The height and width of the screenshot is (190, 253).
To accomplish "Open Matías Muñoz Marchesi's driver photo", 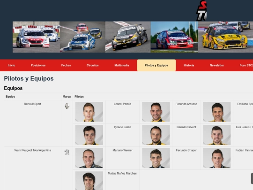I will [89, 181].
